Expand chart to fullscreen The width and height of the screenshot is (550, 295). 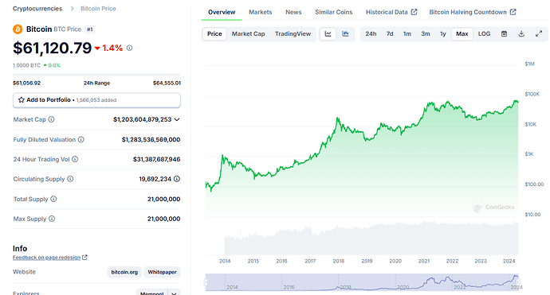click(x=539, y=34)
